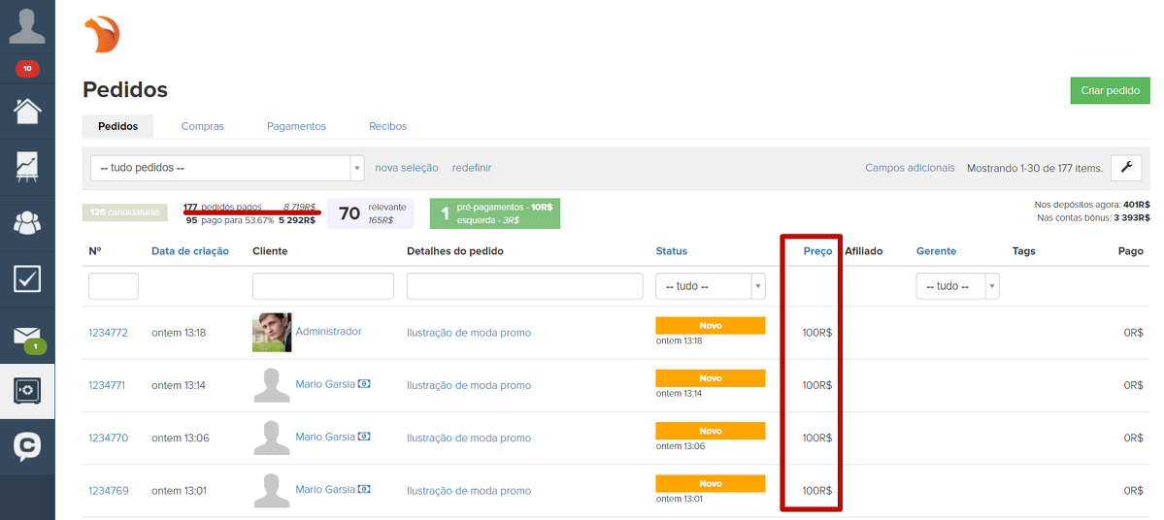Open the statistics chart icon in sidebar
Screen dimensions: 1164x520
(27, 166)
